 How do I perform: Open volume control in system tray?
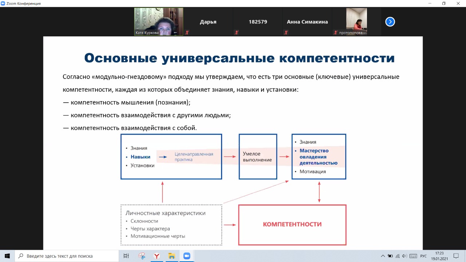(404, 256)
